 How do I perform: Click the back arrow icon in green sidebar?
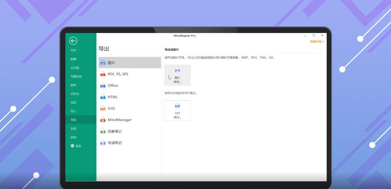click(x=73, y=41)
